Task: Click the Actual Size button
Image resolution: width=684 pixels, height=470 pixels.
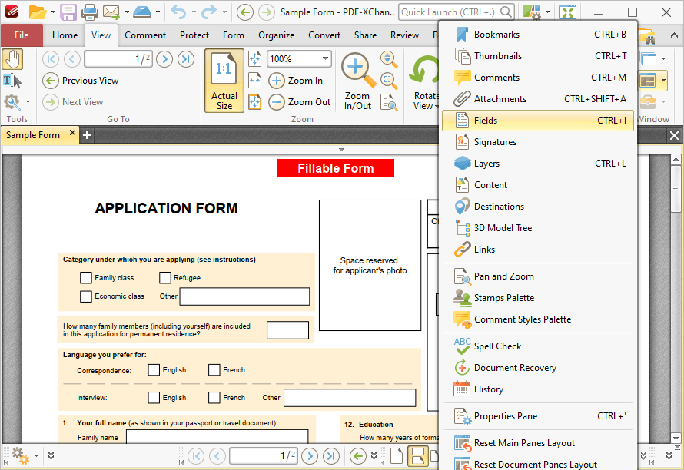Action: 224,81
